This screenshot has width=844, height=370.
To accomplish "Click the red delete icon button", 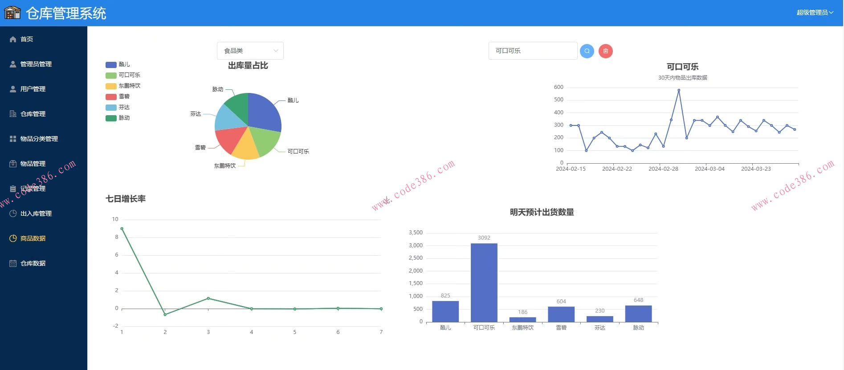I will pyautogui.click(x=605, y=51).
